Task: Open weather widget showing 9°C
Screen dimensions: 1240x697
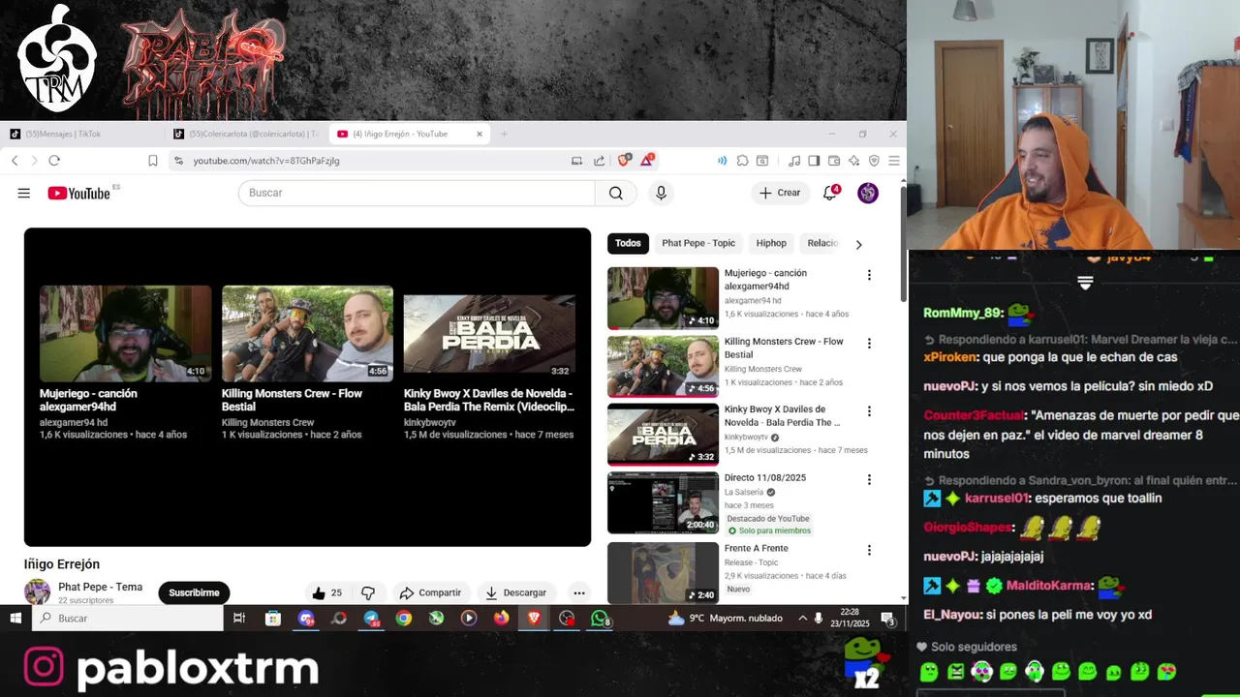Action: [x=725, y=618]
